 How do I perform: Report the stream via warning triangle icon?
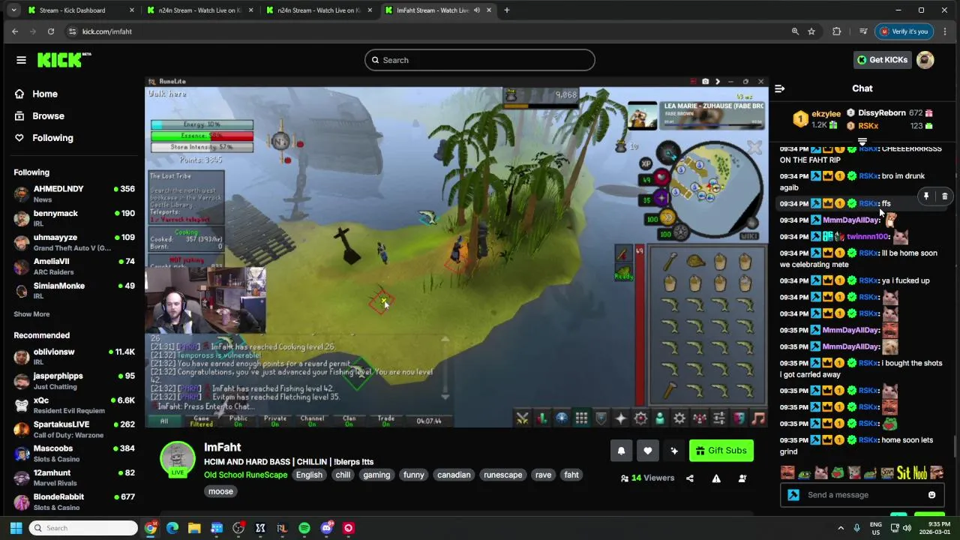click(x=716, y=478)
